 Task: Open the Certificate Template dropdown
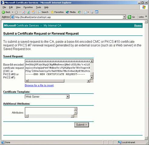pos(47,97)
